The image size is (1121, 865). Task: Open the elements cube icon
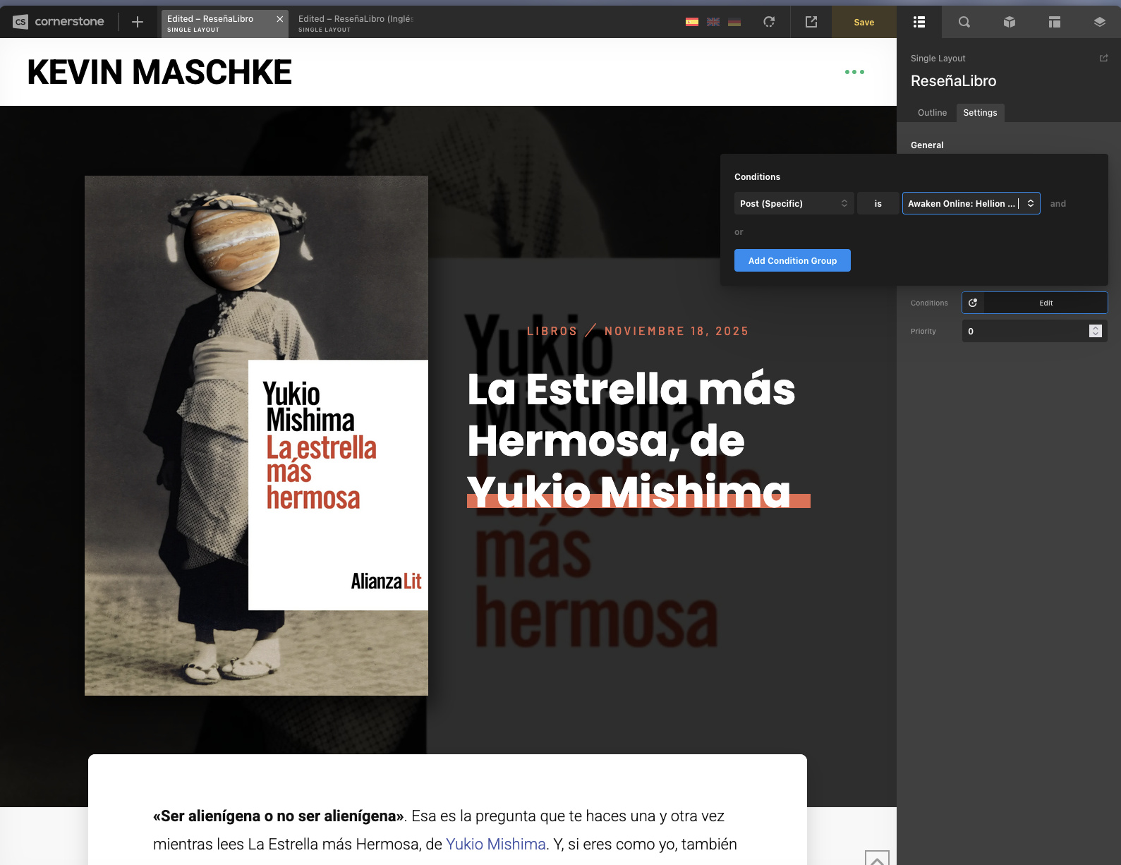click(x=1009, y=22)
